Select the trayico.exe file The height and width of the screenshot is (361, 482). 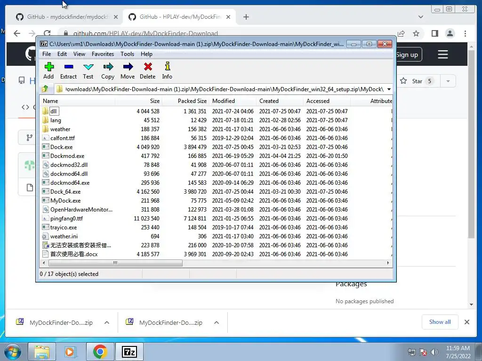pos(64,228)
